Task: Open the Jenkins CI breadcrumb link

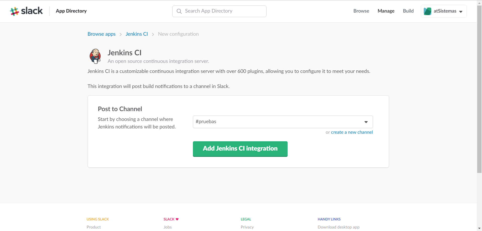Action: coord(137,34)
